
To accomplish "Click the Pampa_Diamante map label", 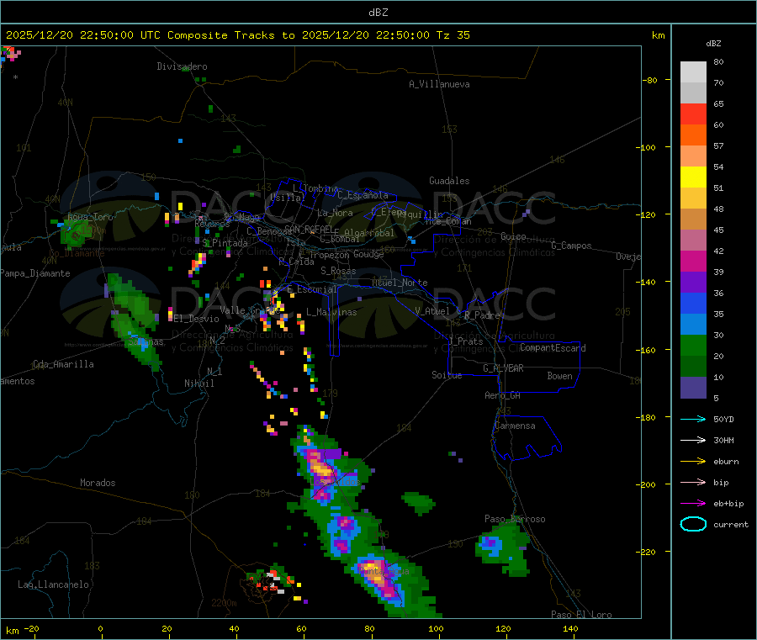I will 35,273.
